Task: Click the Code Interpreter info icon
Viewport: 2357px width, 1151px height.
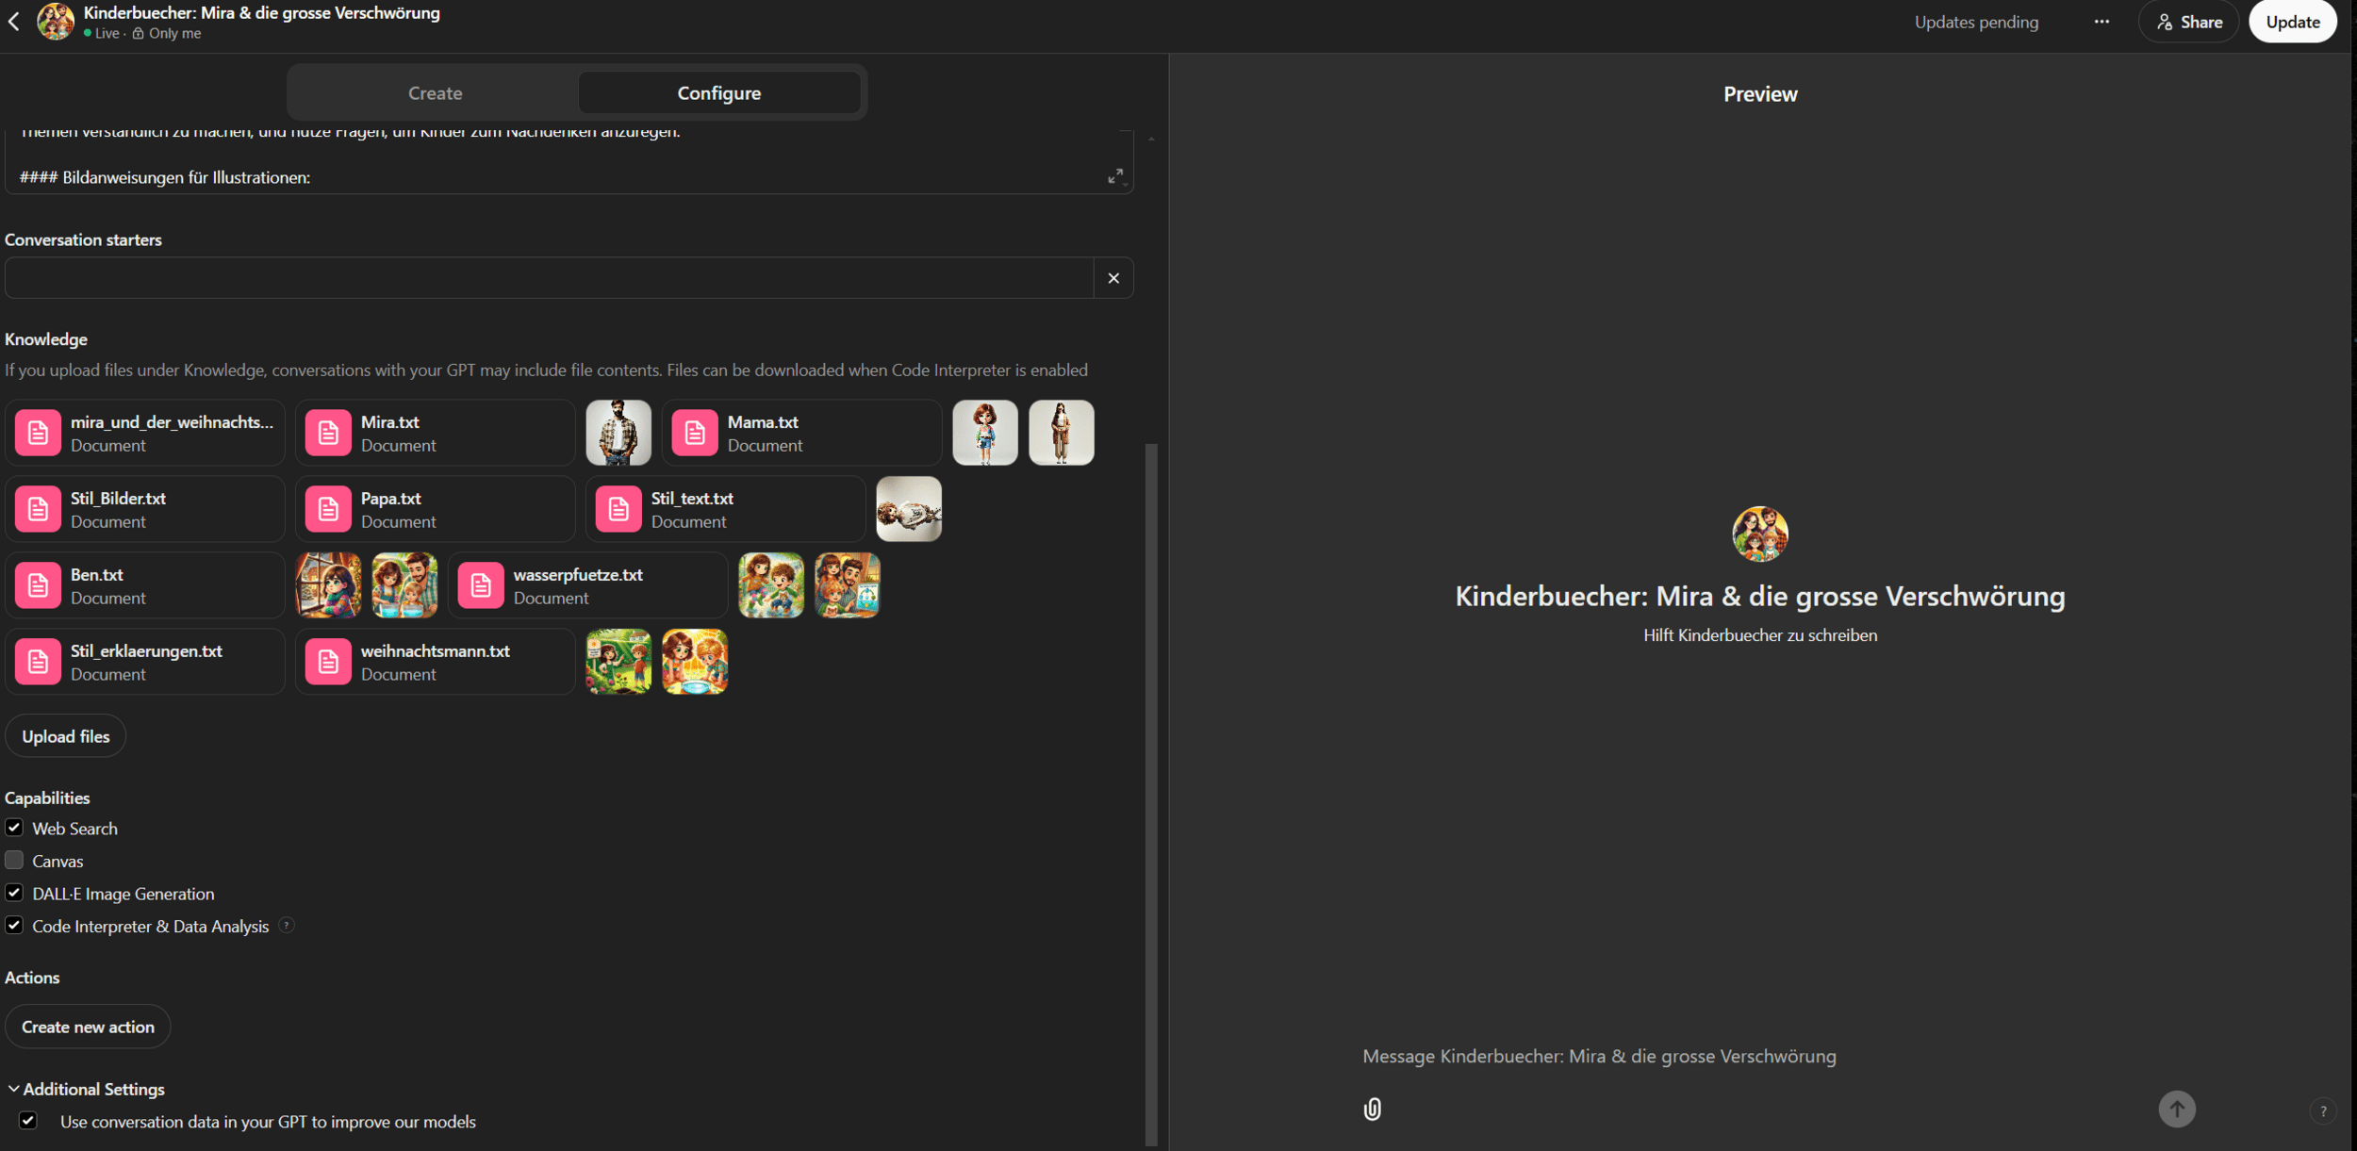Action: click(x=288, y=926)
